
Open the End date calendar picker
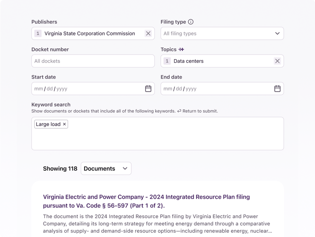pos(277,88)
